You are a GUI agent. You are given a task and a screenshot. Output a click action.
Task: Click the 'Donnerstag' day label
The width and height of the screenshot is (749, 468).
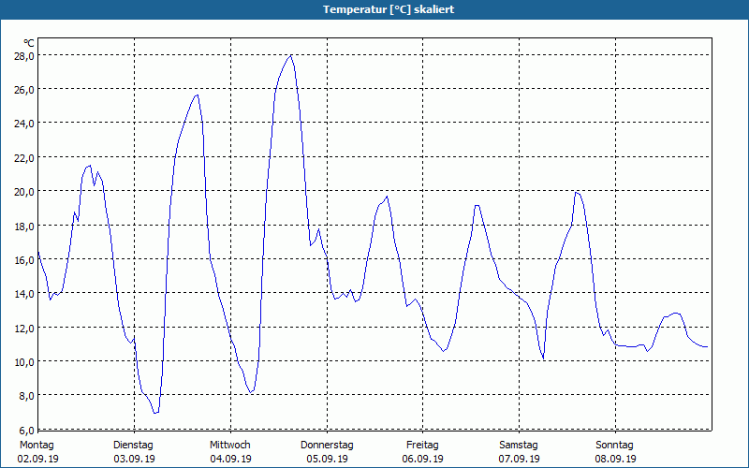tap(327, 446)
